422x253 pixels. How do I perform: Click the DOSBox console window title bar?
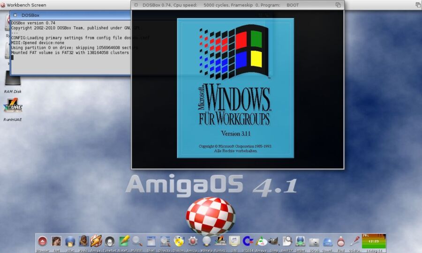click(x=70, y=15)
